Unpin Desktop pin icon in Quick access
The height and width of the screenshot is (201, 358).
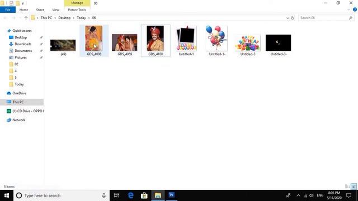click(41, 37)
